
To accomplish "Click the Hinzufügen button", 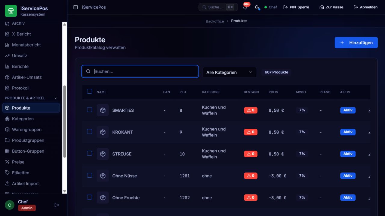I will 356,43.
